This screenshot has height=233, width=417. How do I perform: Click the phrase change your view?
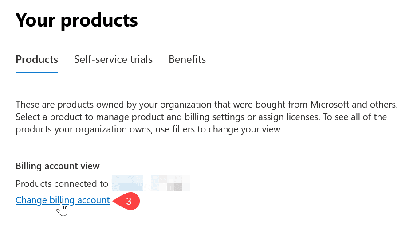click(245, 129)
